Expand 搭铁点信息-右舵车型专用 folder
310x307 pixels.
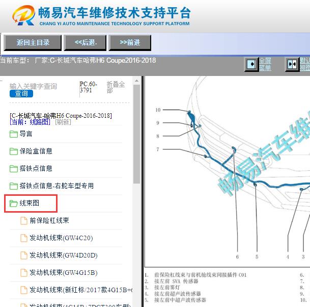click(57, 186)
